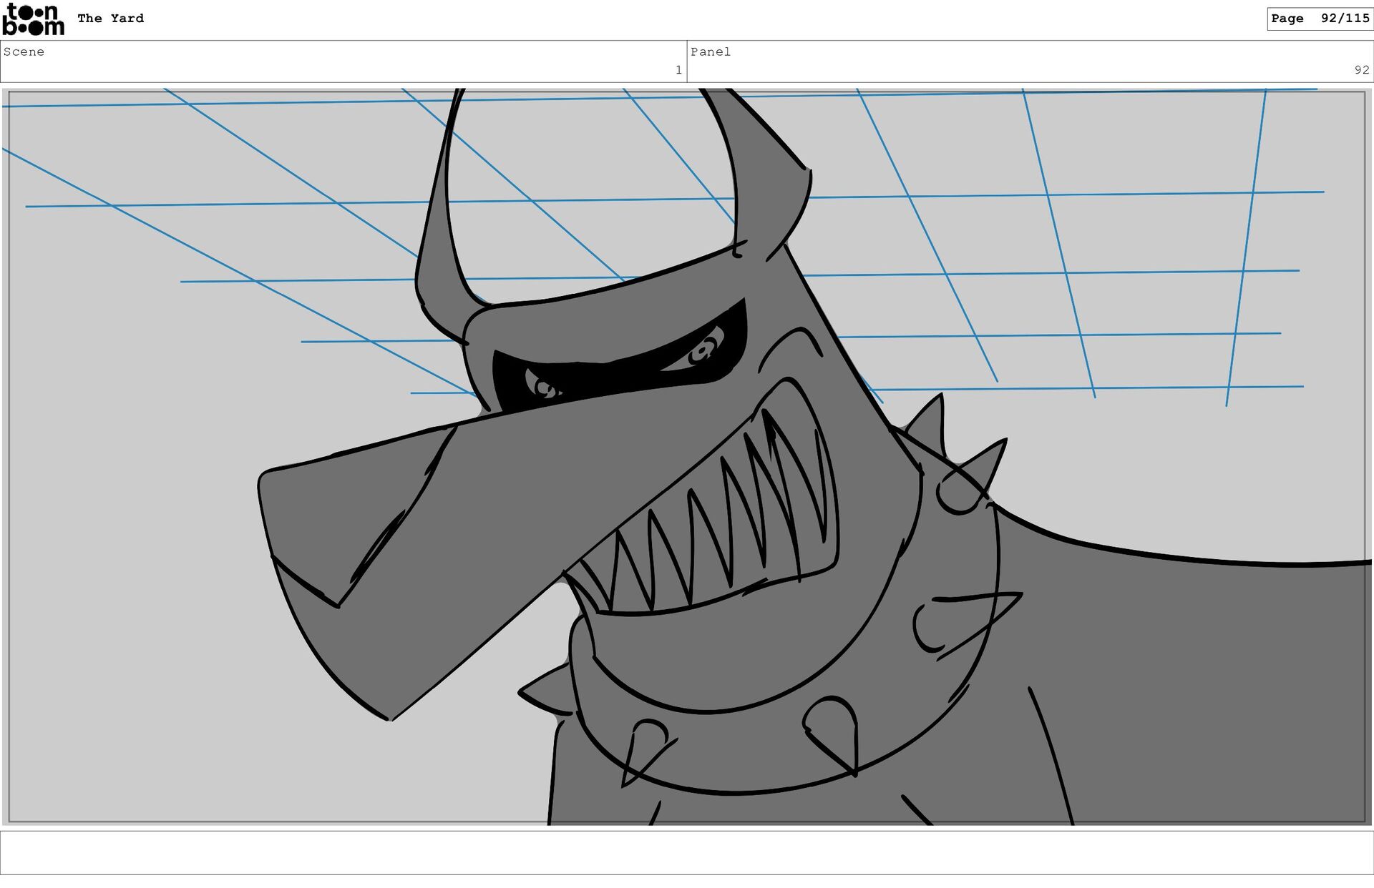Screen dimensions: 1374x888
Task: Click the scene number 1 value
Action: tap(678, 70)
